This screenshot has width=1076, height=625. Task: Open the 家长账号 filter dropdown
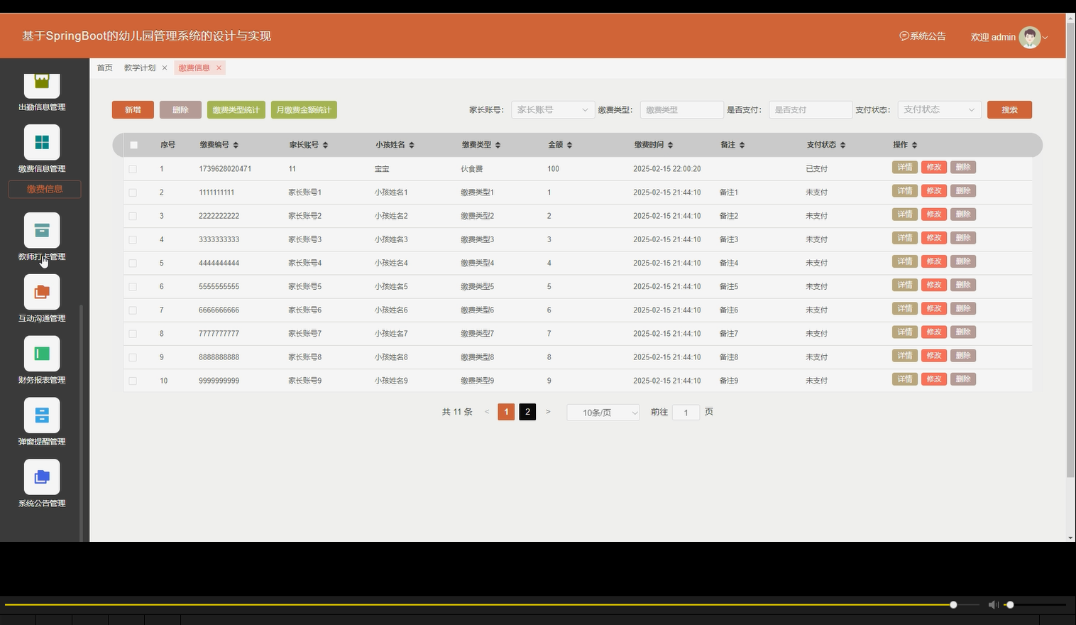click(553, 109)
